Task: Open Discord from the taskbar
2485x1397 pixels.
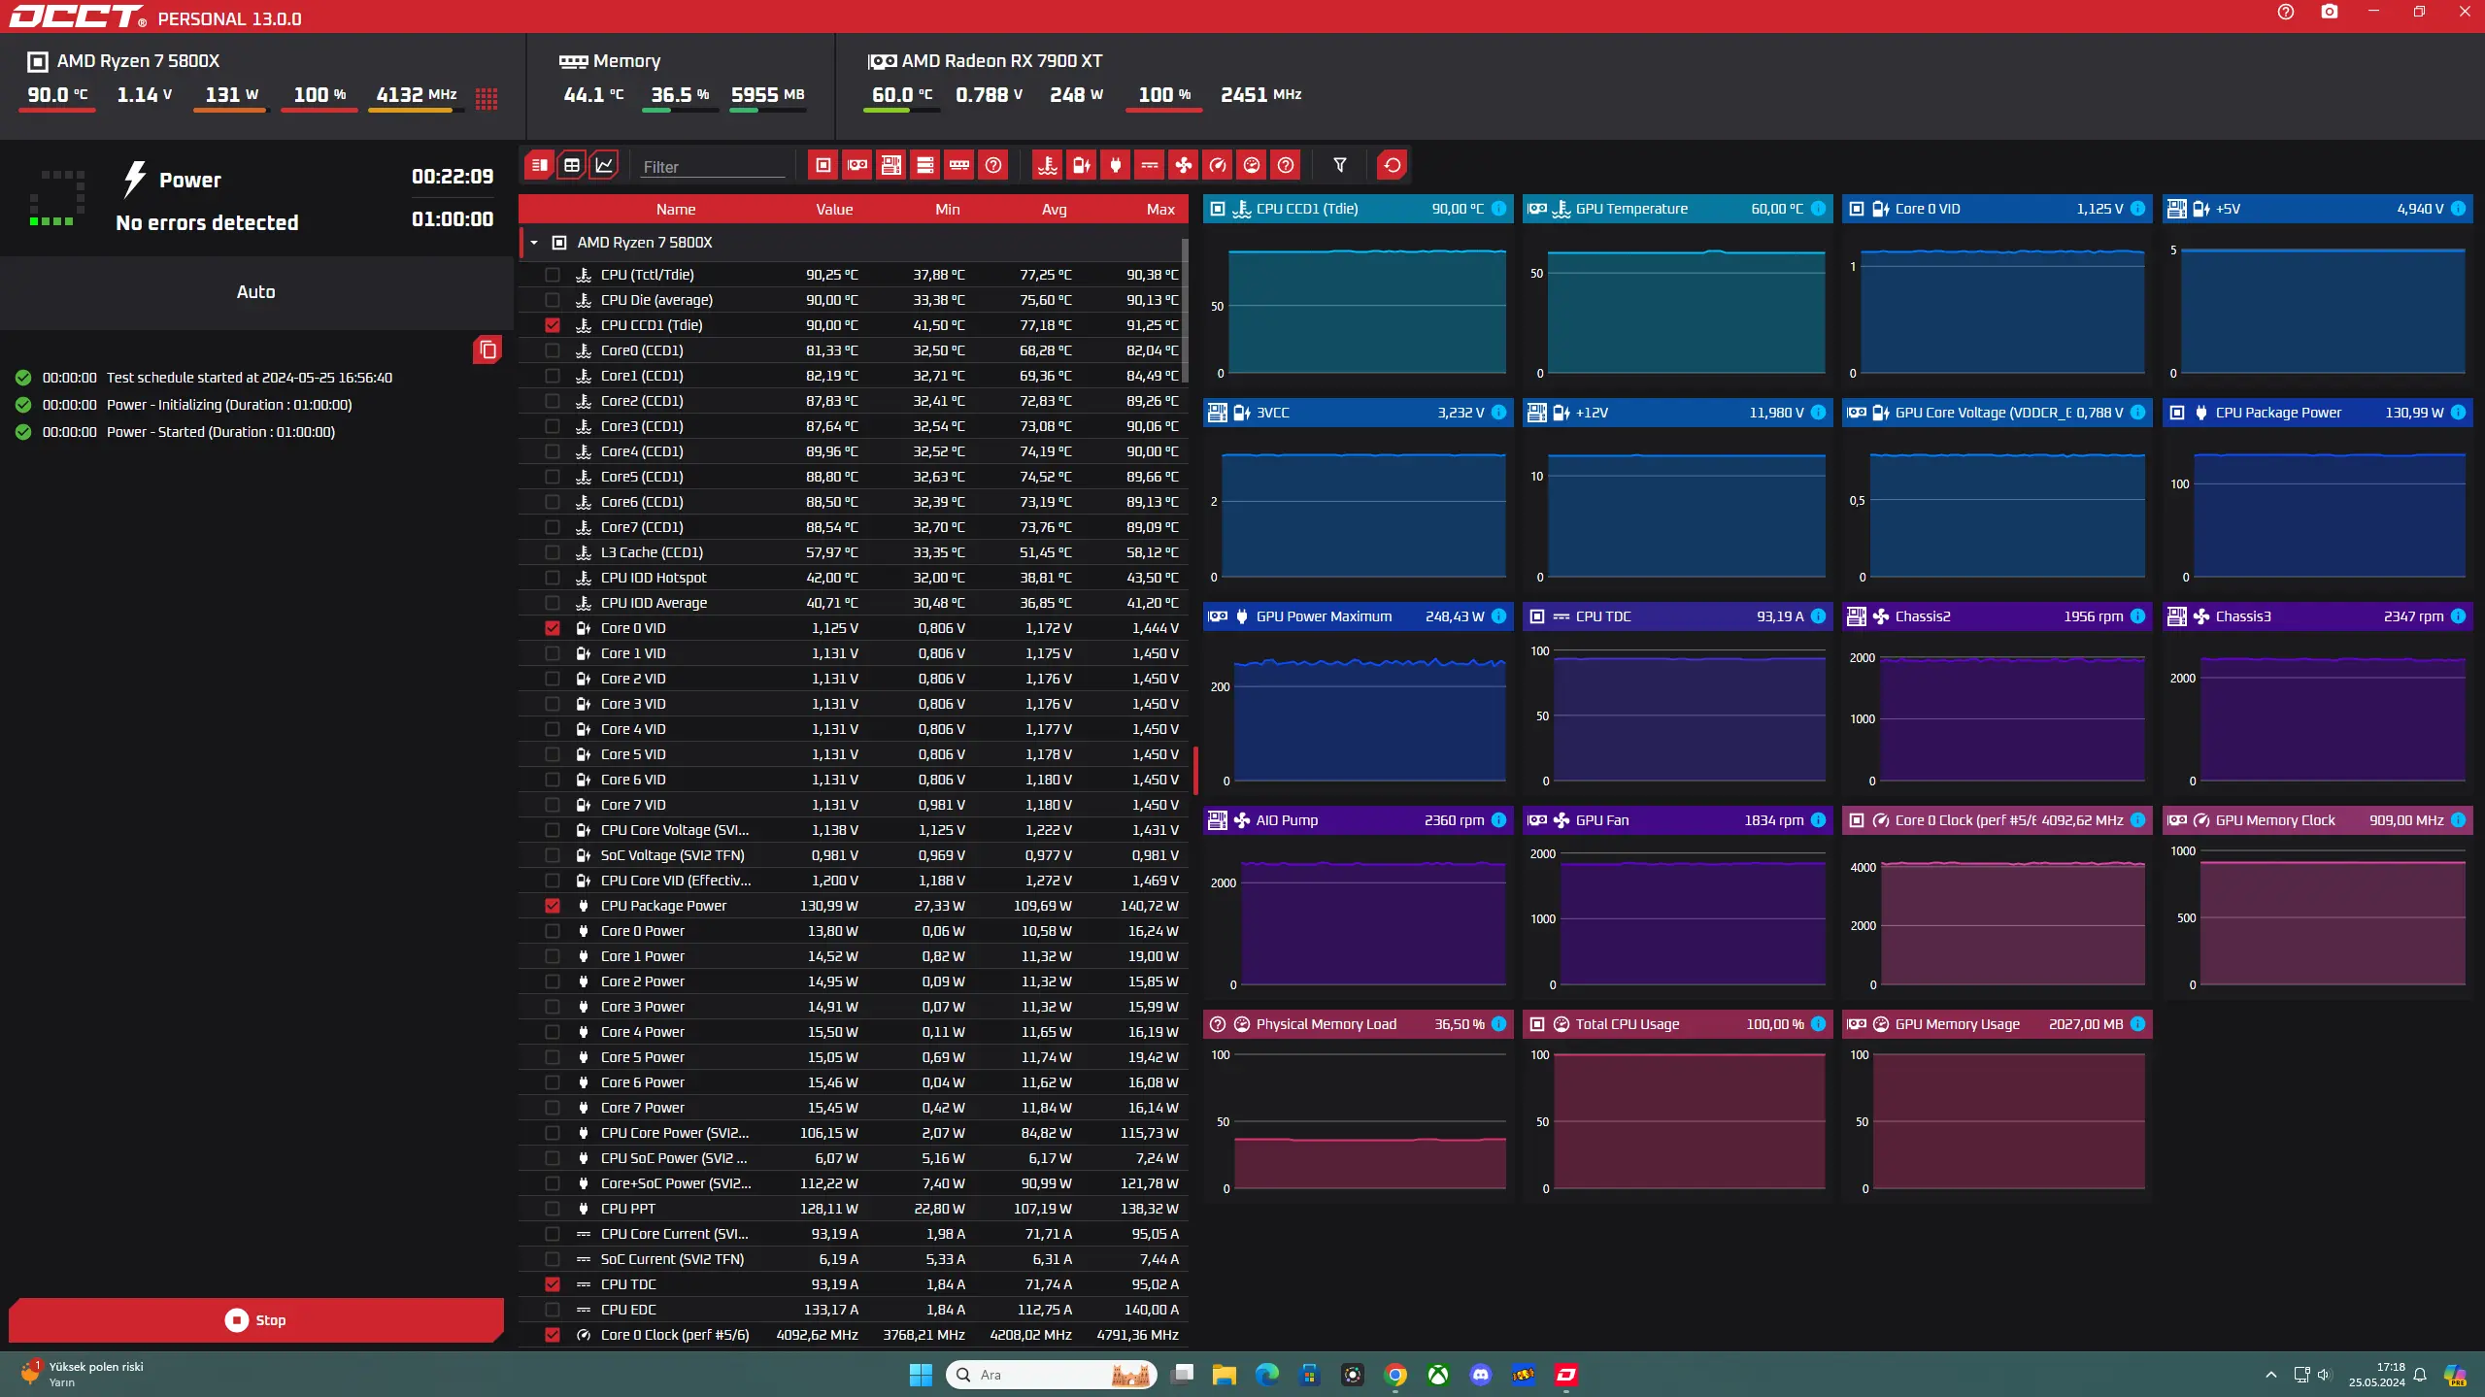Action: [x=1481, y=1375]
